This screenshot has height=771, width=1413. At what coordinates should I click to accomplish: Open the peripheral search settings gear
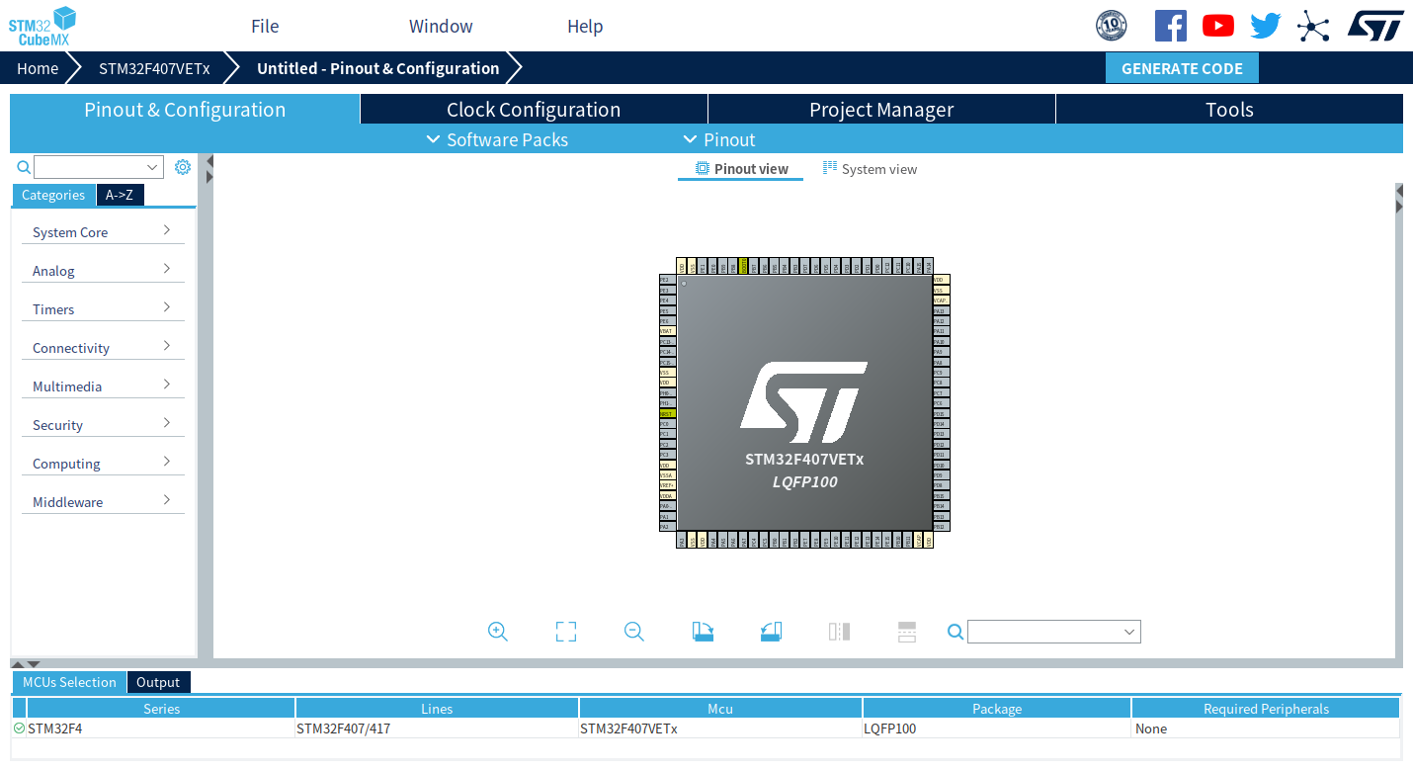pos(182,166)
